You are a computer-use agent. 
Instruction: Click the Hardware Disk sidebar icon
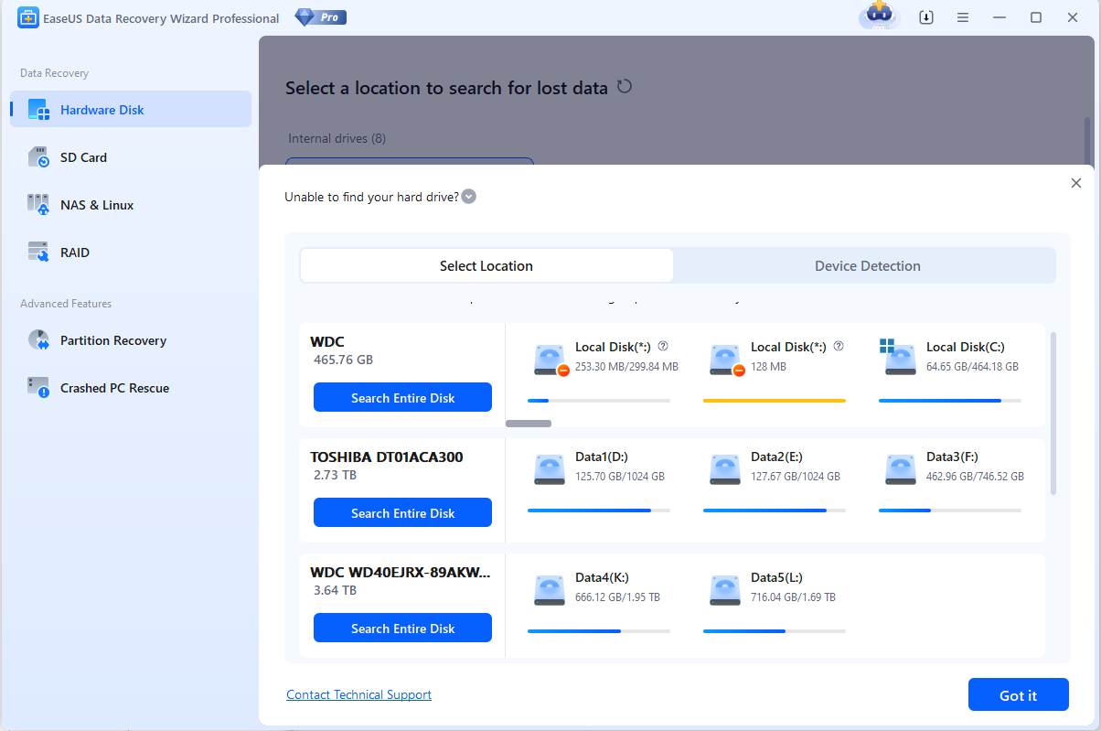(38, 110)
